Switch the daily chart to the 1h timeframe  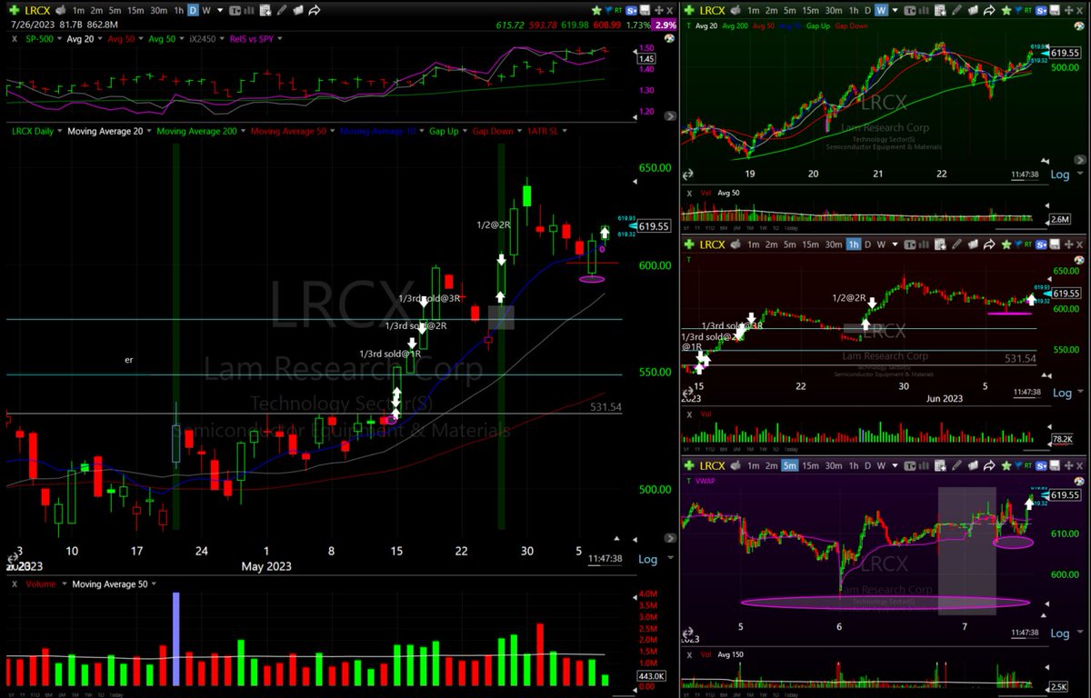(179, 11)
